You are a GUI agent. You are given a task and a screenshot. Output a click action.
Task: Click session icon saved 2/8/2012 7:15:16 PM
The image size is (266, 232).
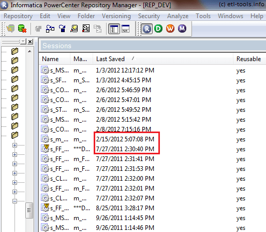pos(45,129)
